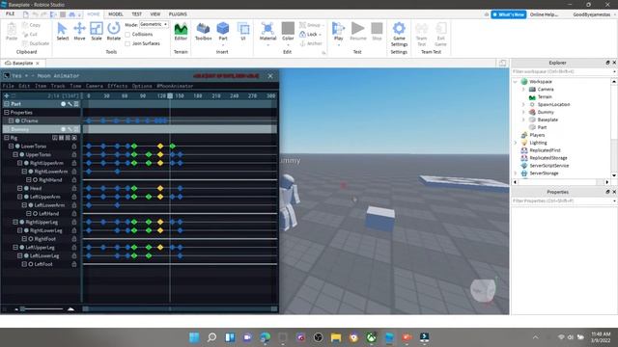Click the timeline playhead marker
The height and width of the screenshot is (347, 618).
170,95
